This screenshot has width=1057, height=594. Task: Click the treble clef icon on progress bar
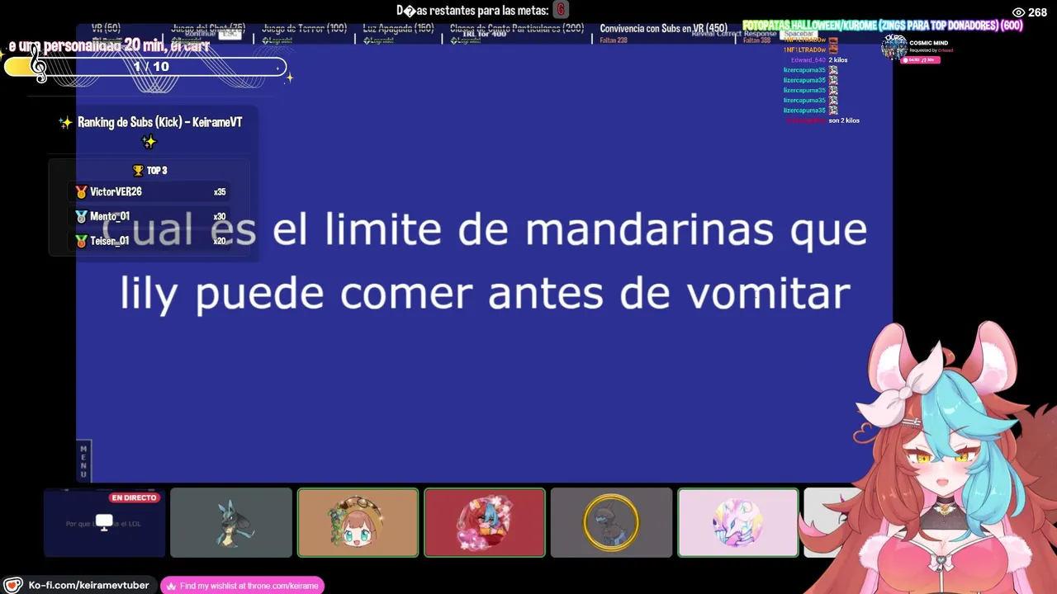point(38,64)
